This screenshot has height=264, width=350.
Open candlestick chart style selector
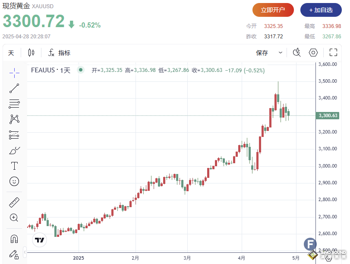click(x=31, y=53)
